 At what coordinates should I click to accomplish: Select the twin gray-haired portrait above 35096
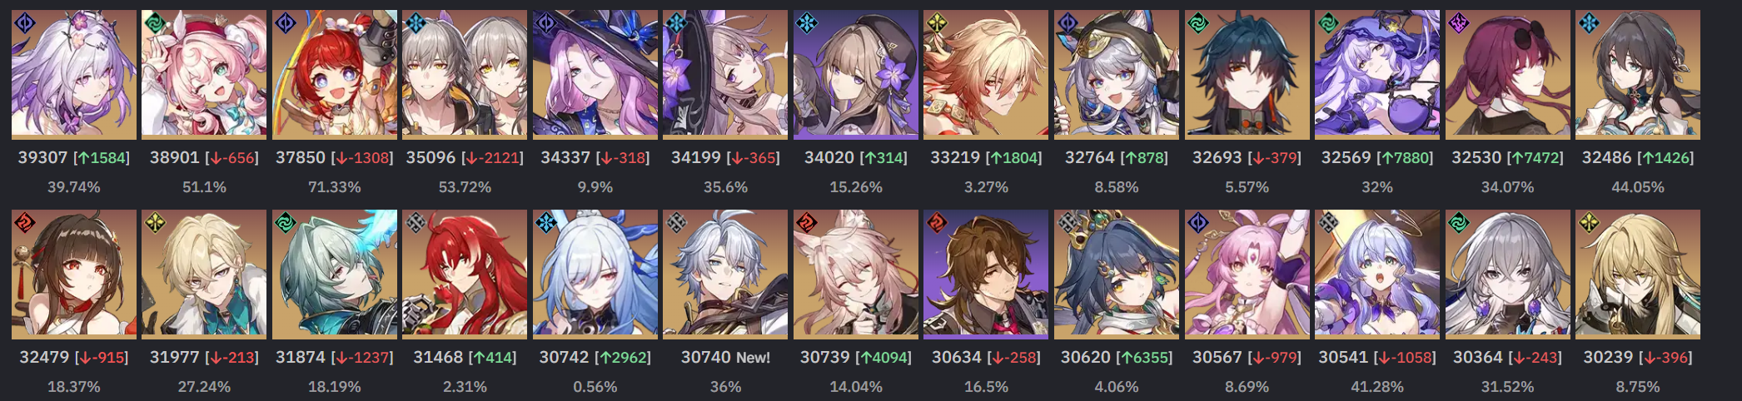[465, 74]
